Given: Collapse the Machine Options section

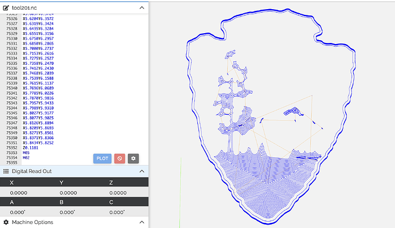Looking at the screenshot, I should point(142,222).
